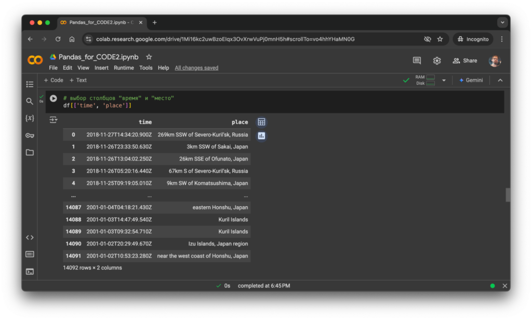Open the table of contents sidebar
This screenshot has width=532, height=320.
coord(30,84)
